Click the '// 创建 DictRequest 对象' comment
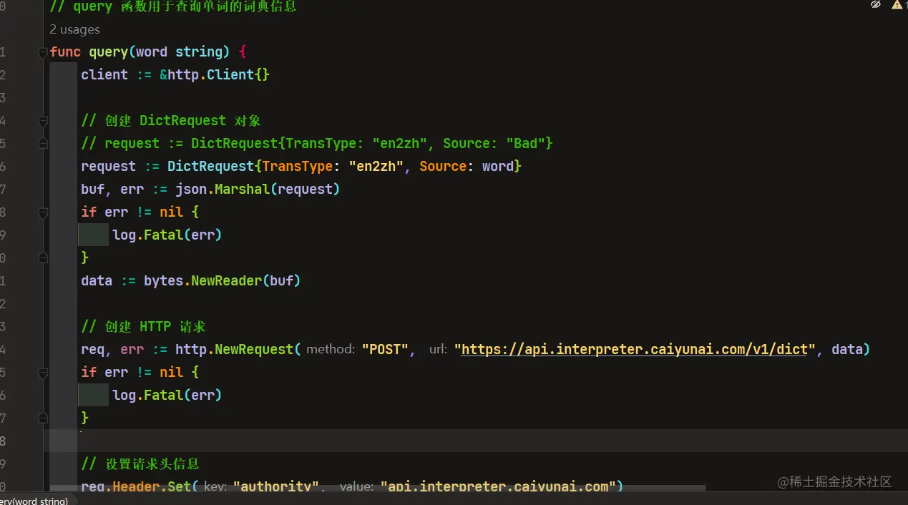 171,120
